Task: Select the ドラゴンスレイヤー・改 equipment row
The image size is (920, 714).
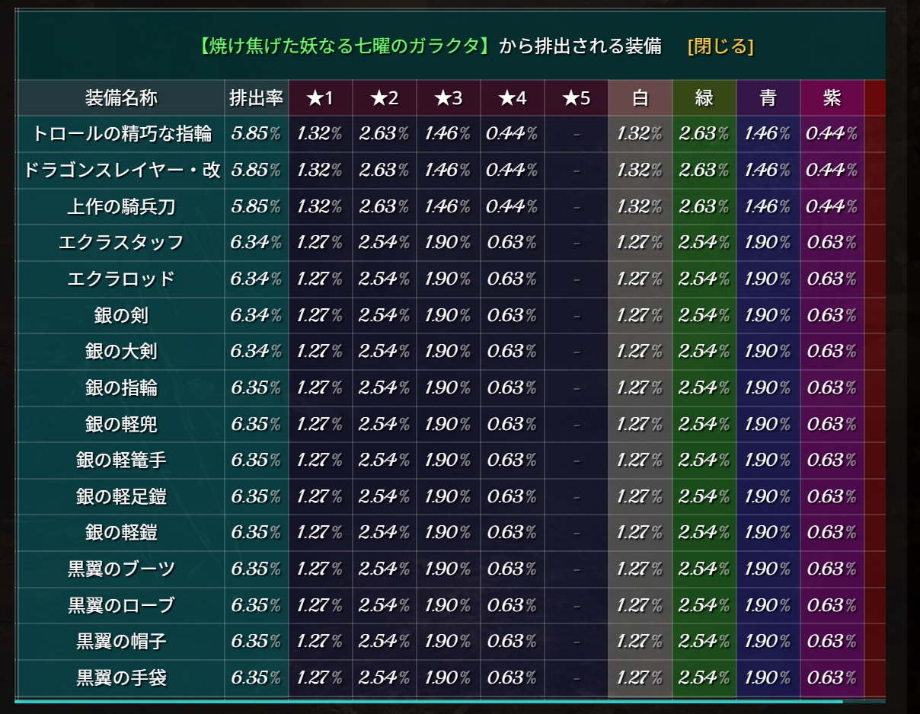Action: pyautogui.click(x=121, y=171)
